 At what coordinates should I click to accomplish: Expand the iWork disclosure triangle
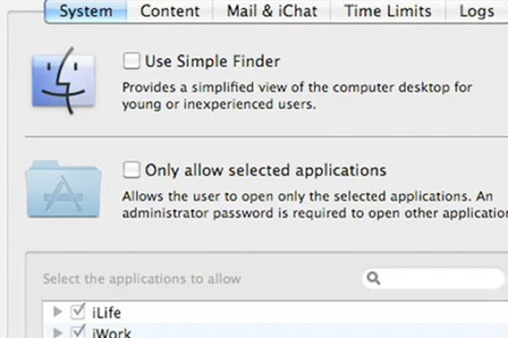point(57,332)
